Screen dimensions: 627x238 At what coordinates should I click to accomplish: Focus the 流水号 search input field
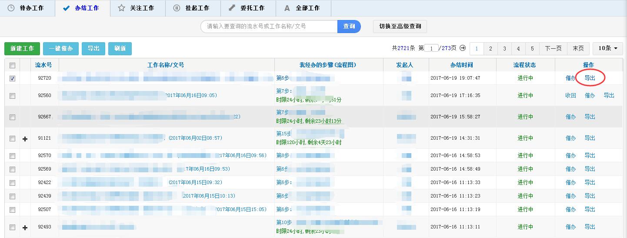(x=269, y=27)
